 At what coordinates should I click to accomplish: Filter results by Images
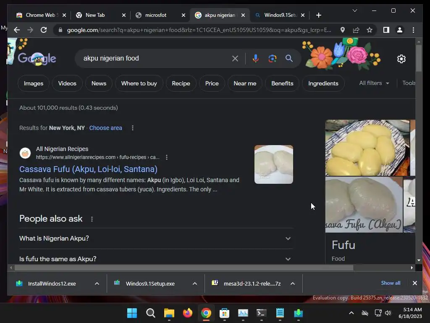tap(34, 84)
